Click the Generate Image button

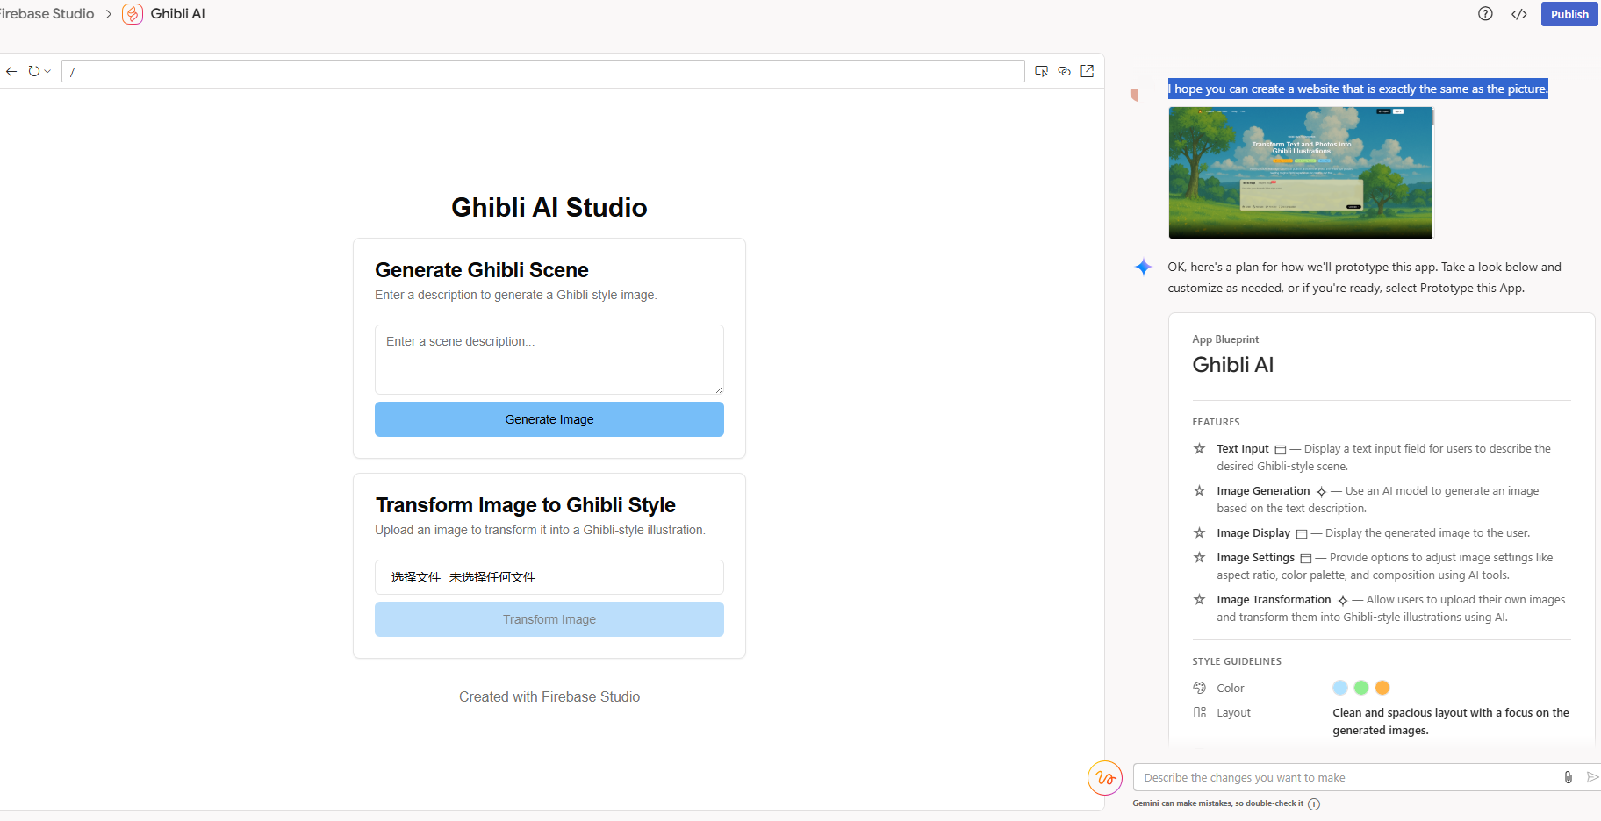(549, 419)
